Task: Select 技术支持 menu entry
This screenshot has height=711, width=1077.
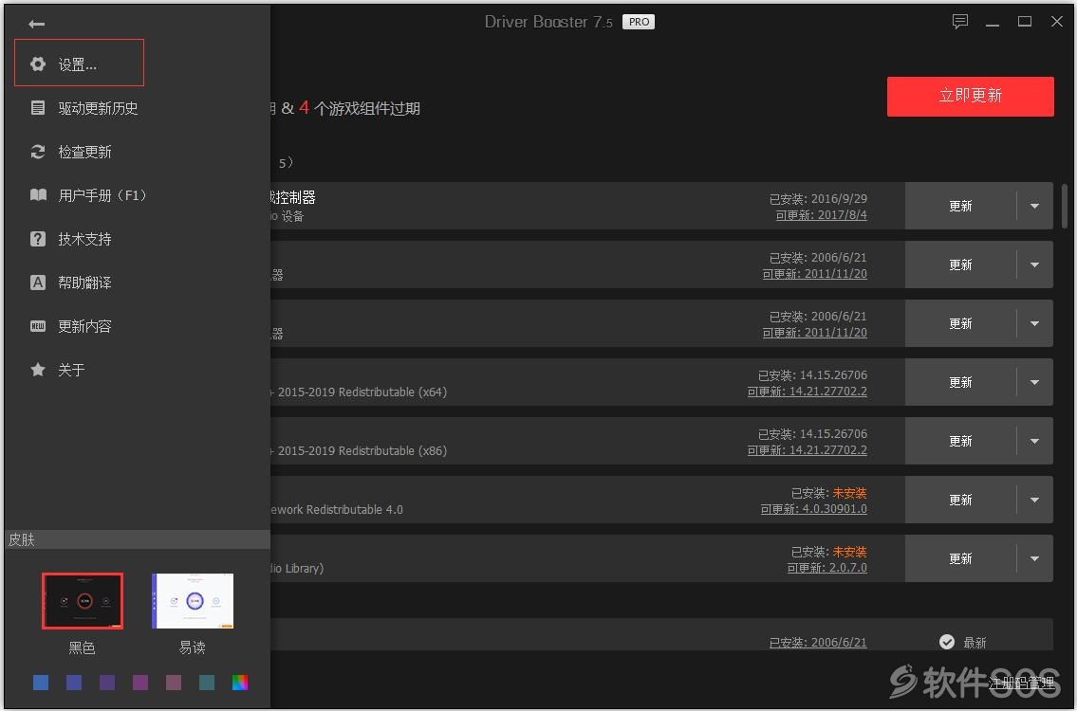Action: pos(84,239)
